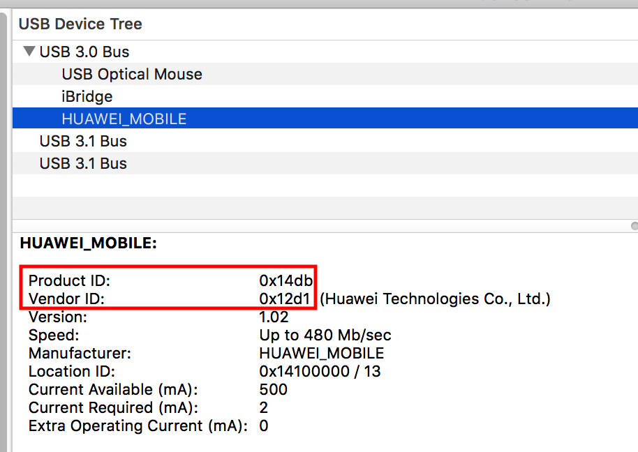Click the Product ID value 0x14db
The height and width of the screenshot is (452, 638).
(x=285, y=280)
